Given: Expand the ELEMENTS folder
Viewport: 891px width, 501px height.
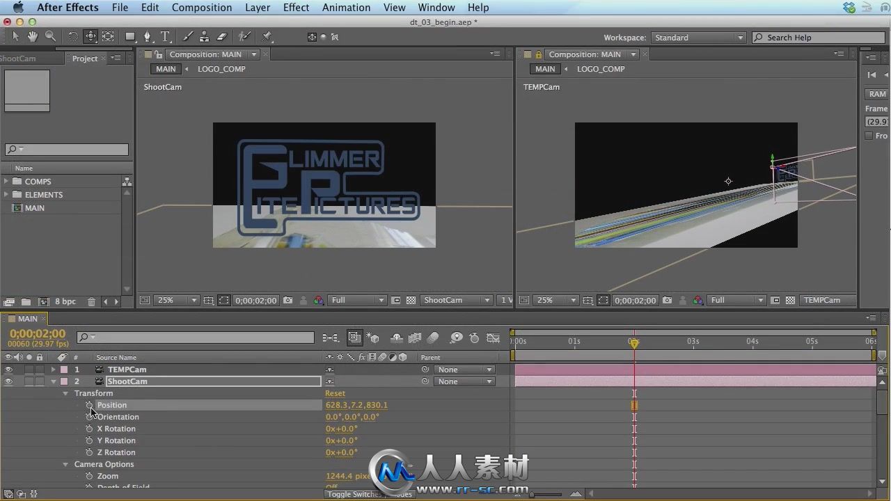Looking at the screenshot, I should (x=6, y=195).
